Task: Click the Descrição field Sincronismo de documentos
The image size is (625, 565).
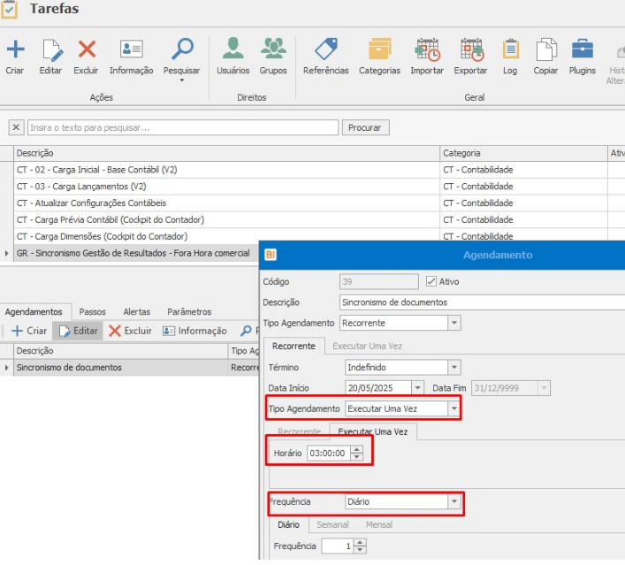Action: [483, 302]
